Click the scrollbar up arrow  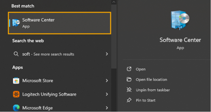[x=114, y=2]
